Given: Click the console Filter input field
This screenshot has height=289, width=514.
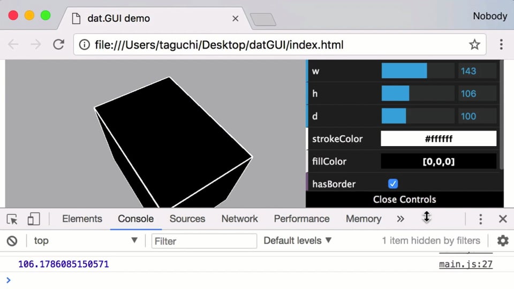Looking at the screenshot, I should pyautogui.click(x=204, y=241).
